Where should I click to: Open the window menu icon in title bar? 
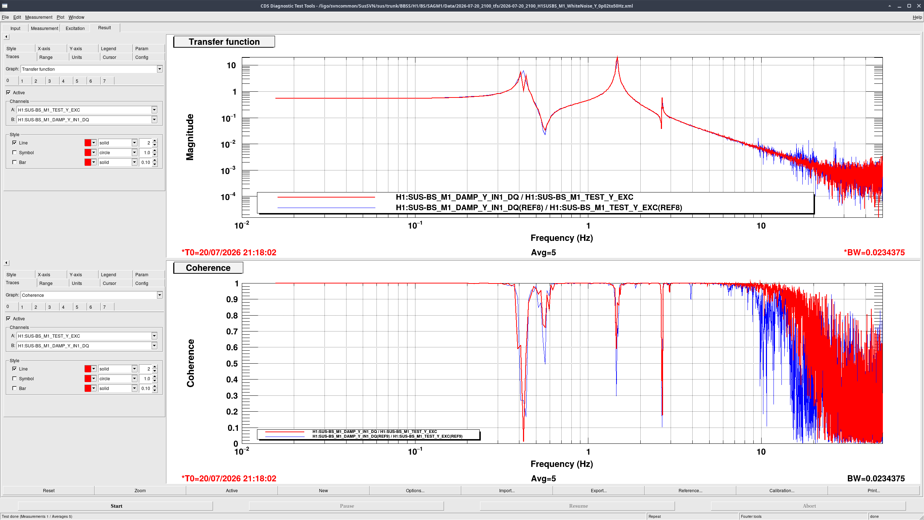tap(5, 6)
